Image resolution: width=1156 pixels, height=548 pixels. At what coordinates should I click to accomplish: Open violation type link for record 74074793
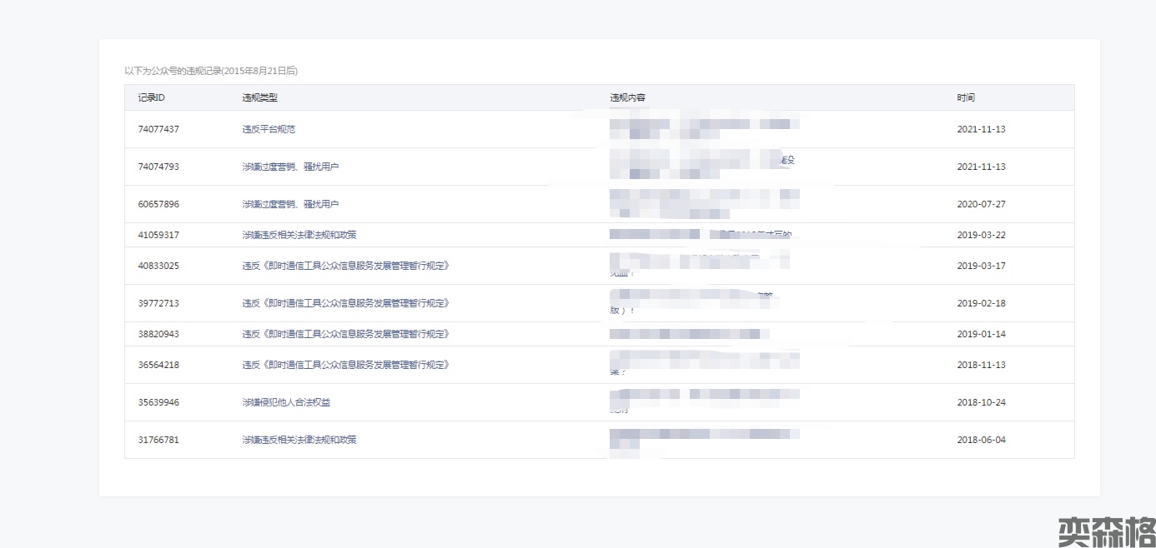(x=290, y=167)
